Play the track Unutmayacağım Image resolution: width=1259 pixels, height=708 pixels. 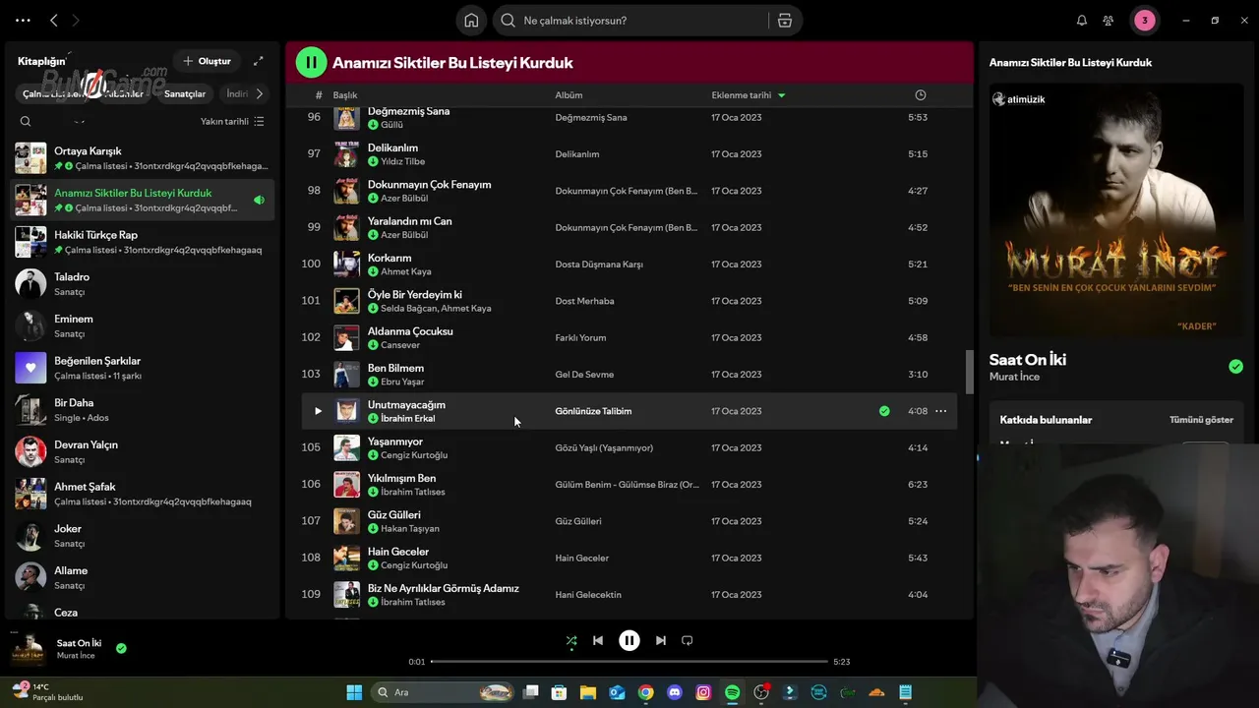click(318, 411)
